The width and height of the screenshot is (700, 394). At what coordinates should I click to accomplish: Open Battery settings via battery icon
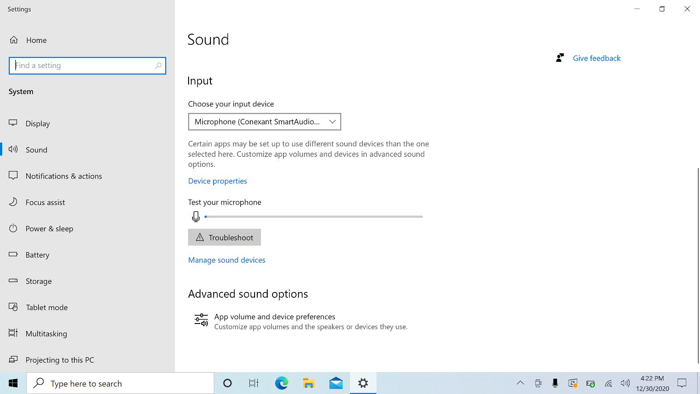pyautogui.click(x=13, y=254)
